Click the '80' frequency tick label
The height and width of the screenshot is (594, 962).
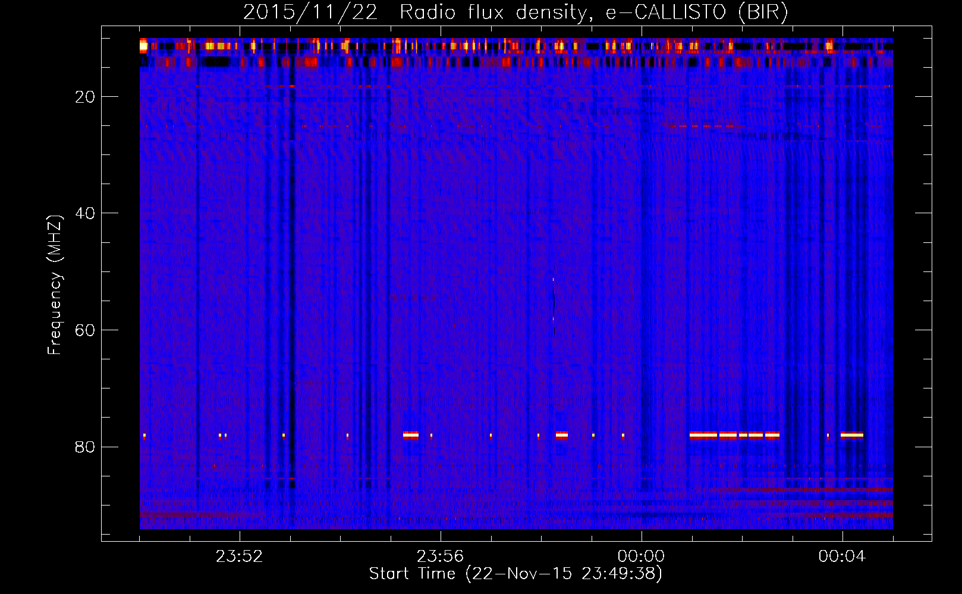tap(85, 447)
